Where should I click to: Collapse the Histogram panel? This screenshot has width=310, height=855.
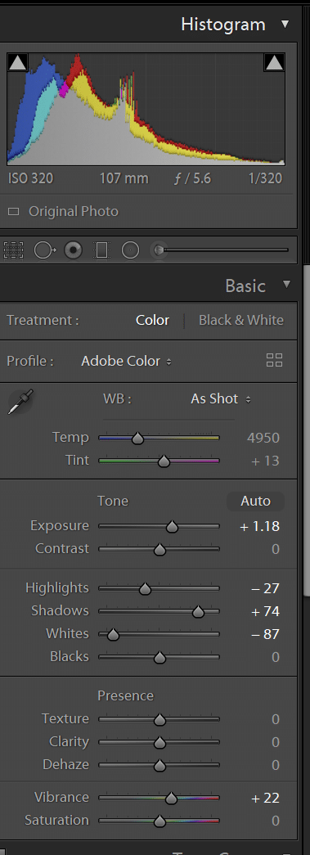[x=285, y=24]
